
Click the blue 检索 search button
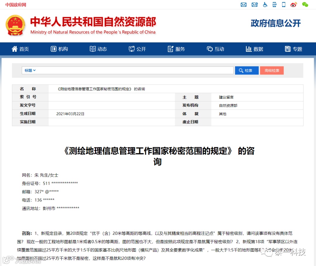[x=247, y=70]
